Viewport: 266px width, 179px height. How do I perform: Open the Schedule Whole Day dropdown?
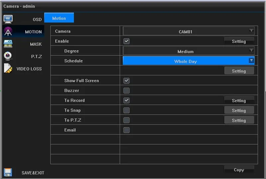(x=189, y=61)
